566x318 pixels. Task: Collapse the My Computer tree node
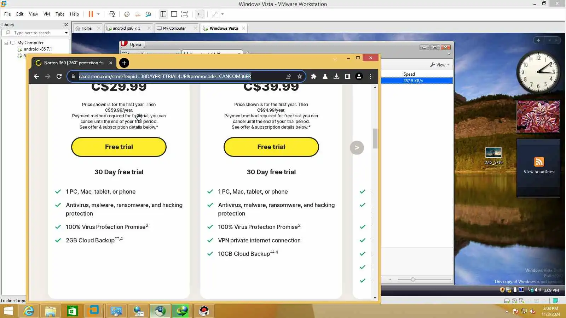6,43
